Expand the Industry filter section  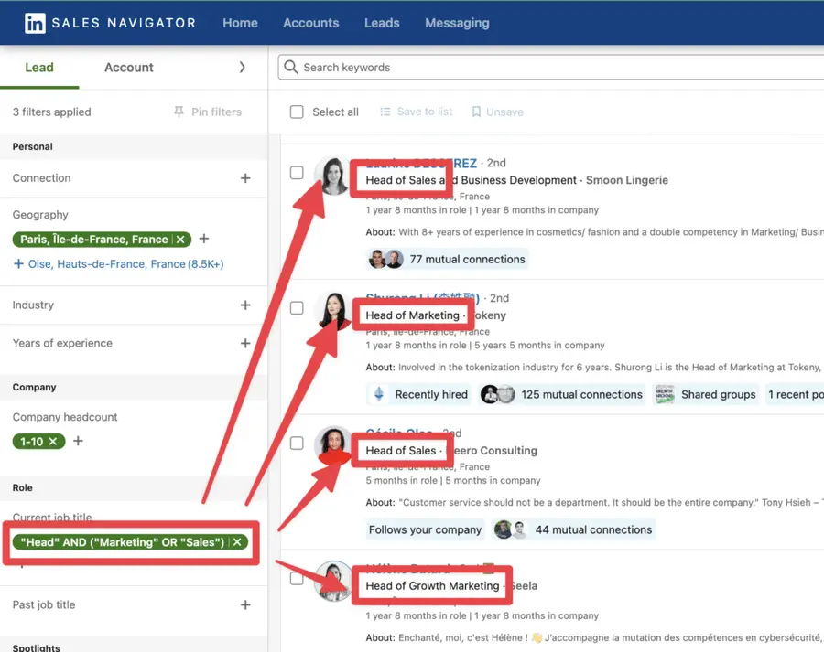(x=245, y=305)
